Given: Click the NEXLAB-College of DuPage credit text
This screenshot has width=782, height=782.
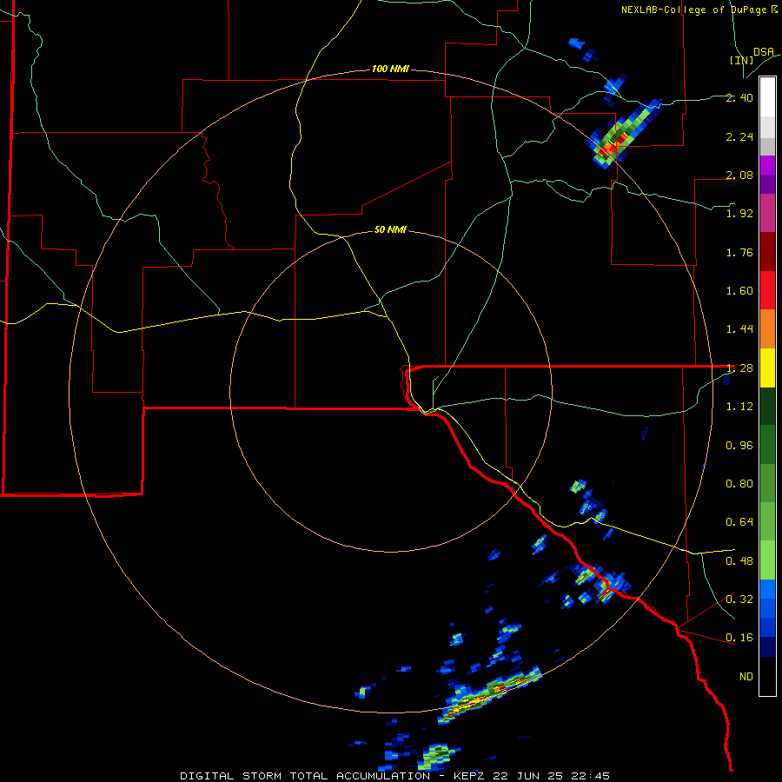Looking at the screenshot, I should [x=699, y=10].
